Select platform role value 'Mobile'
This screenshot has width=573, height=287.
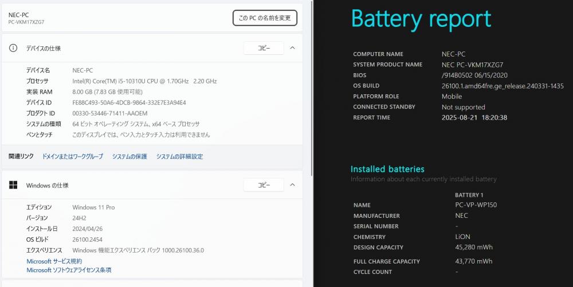point(452,96)
